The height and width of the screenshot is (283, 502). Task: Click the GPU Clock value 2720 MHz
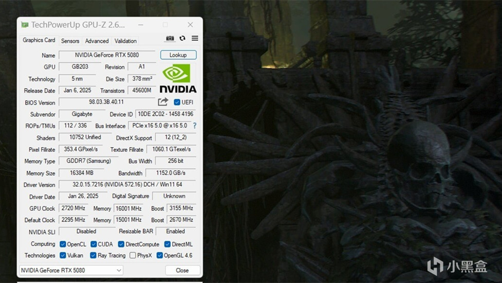pos(73,208)
